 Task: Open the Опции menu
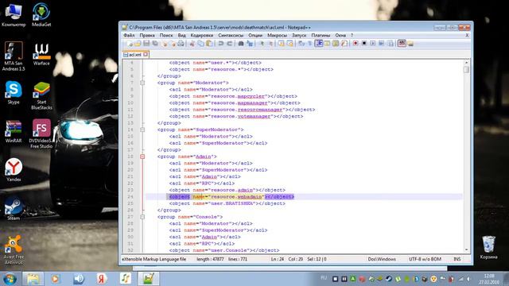click(255, 35)
